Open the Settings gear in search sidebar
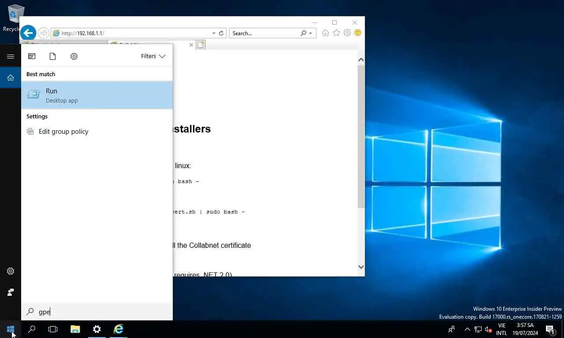564x338 pixels. [11, 271]
